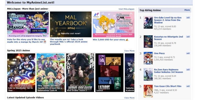Open Kusuriya no Hitorigoto 2nd Season title

click(168, 38)
